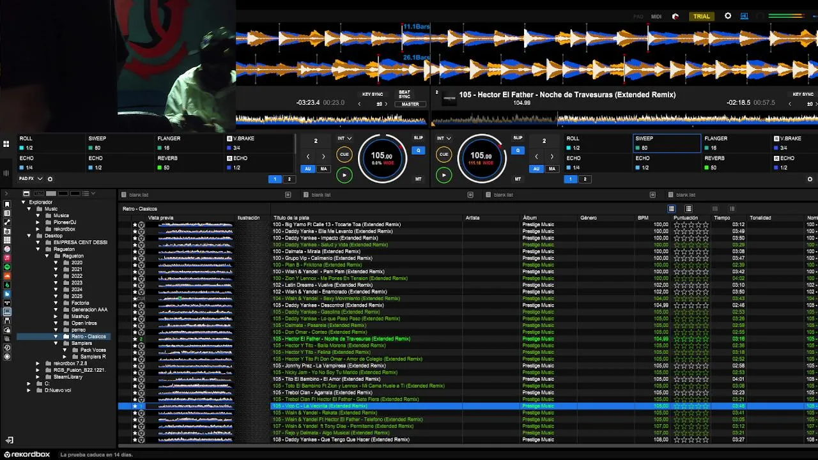Collapse the Explorador tree node
The width and height of the screenshot is (818, 460).
pyautogui.click(x=23, y=202)
